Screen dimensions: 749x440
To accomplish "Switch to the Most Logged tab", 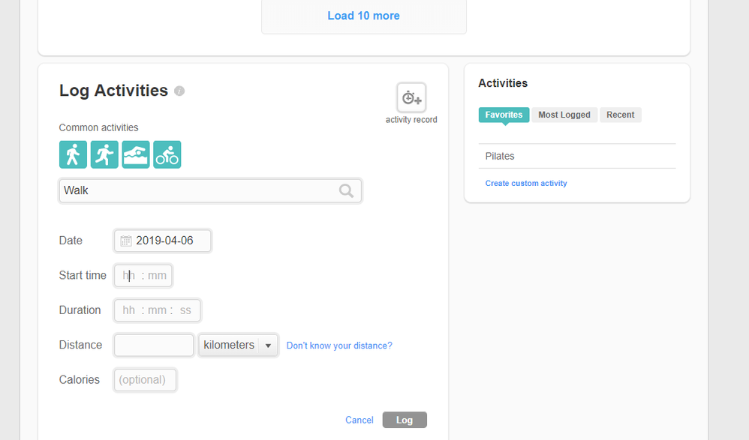I will click(x=564, y=115).
